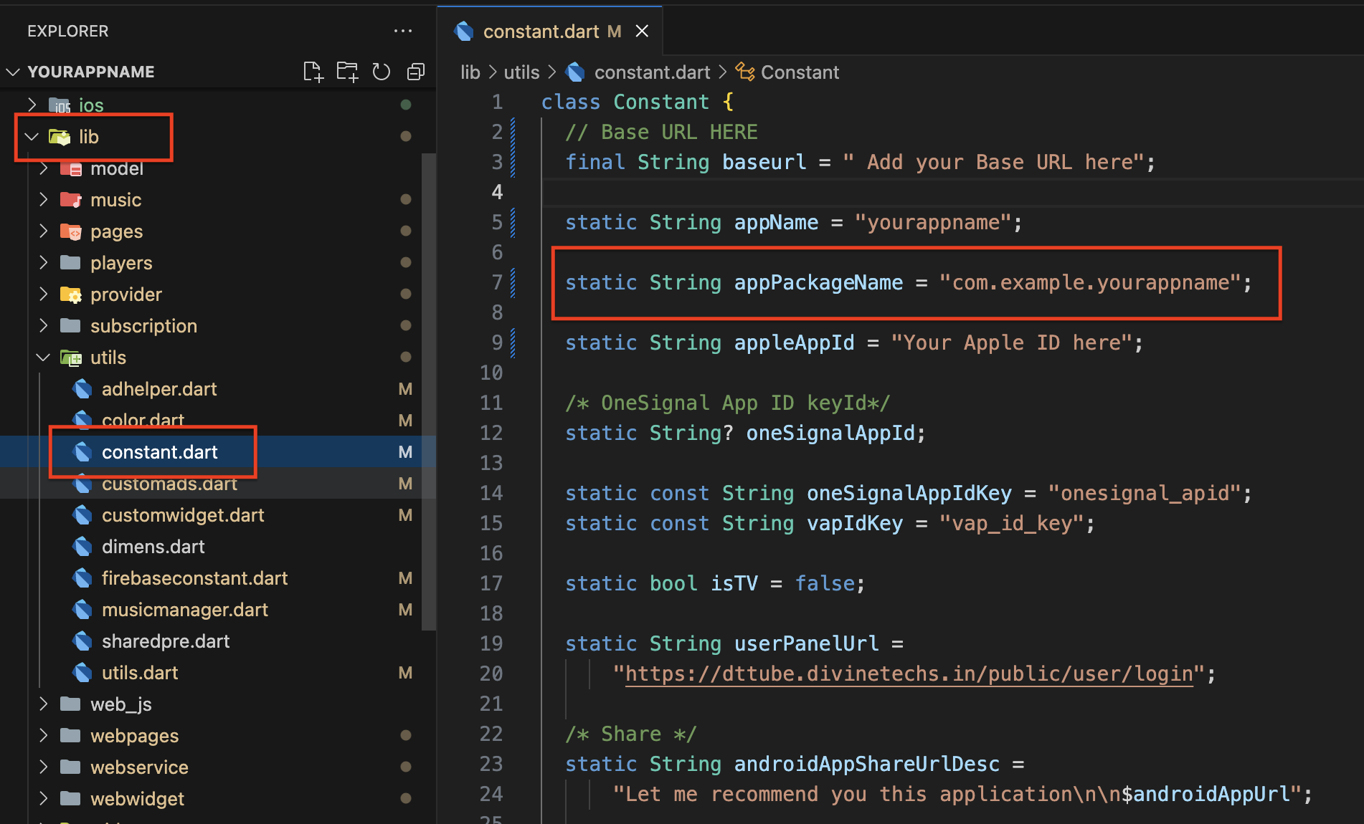Switch to the constant.dart tab
Image resolution: width=1364 pixels, height=824 pixels.
(x=540, y=32)
